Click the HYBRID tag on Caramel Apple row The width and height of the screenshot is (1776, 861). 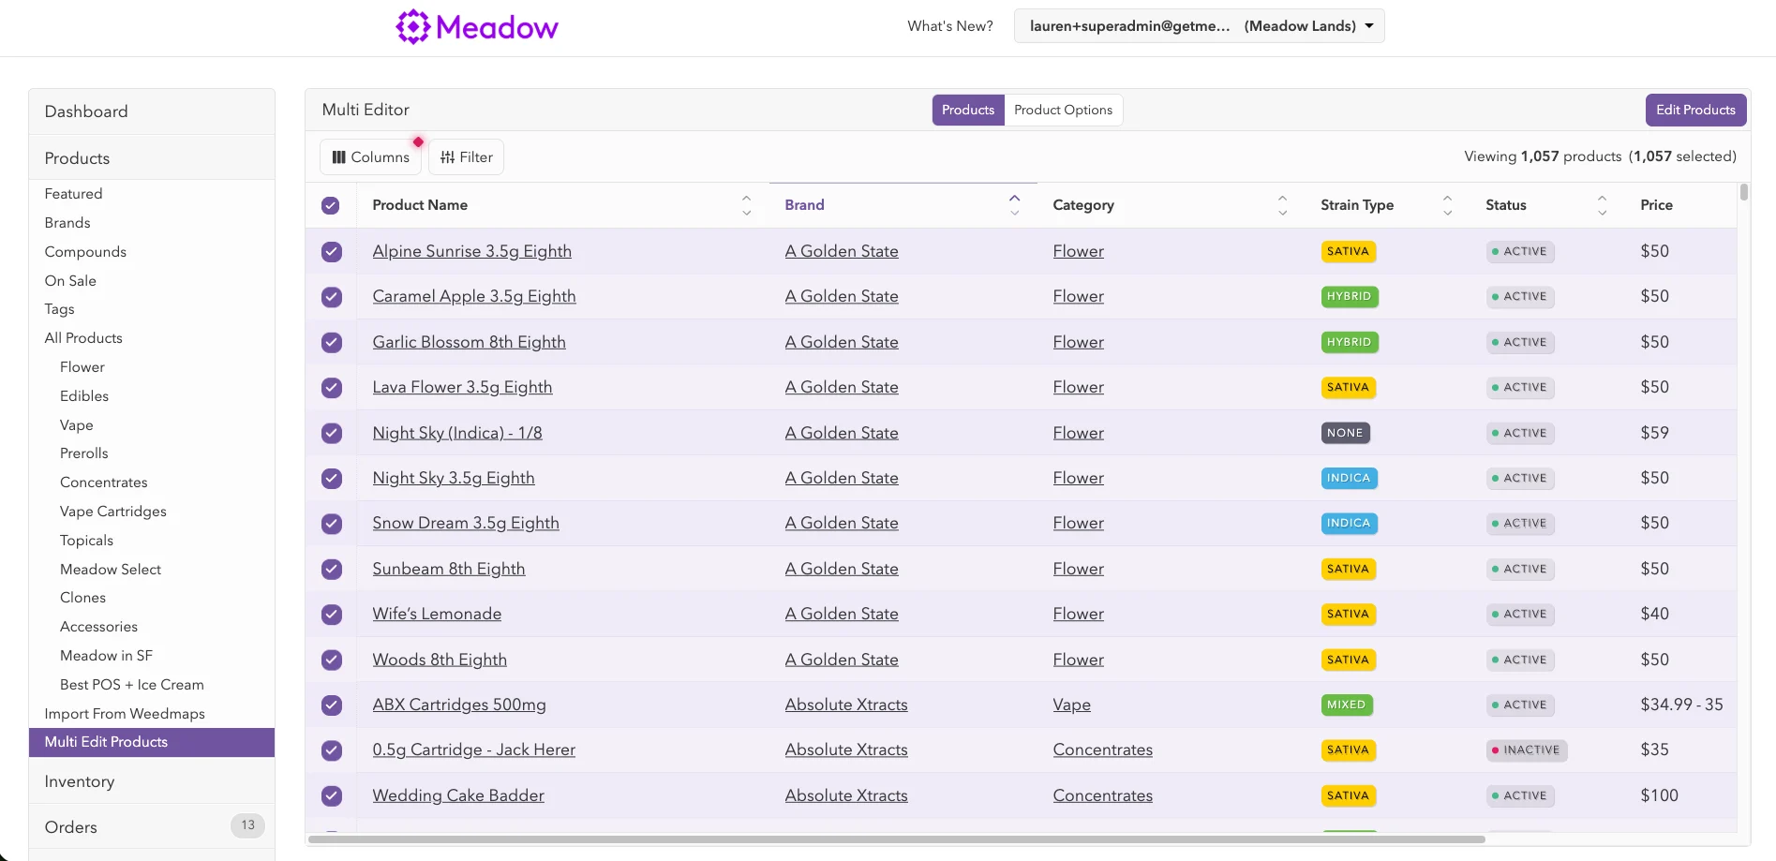pyautogui.click(x=1349, y=297)
